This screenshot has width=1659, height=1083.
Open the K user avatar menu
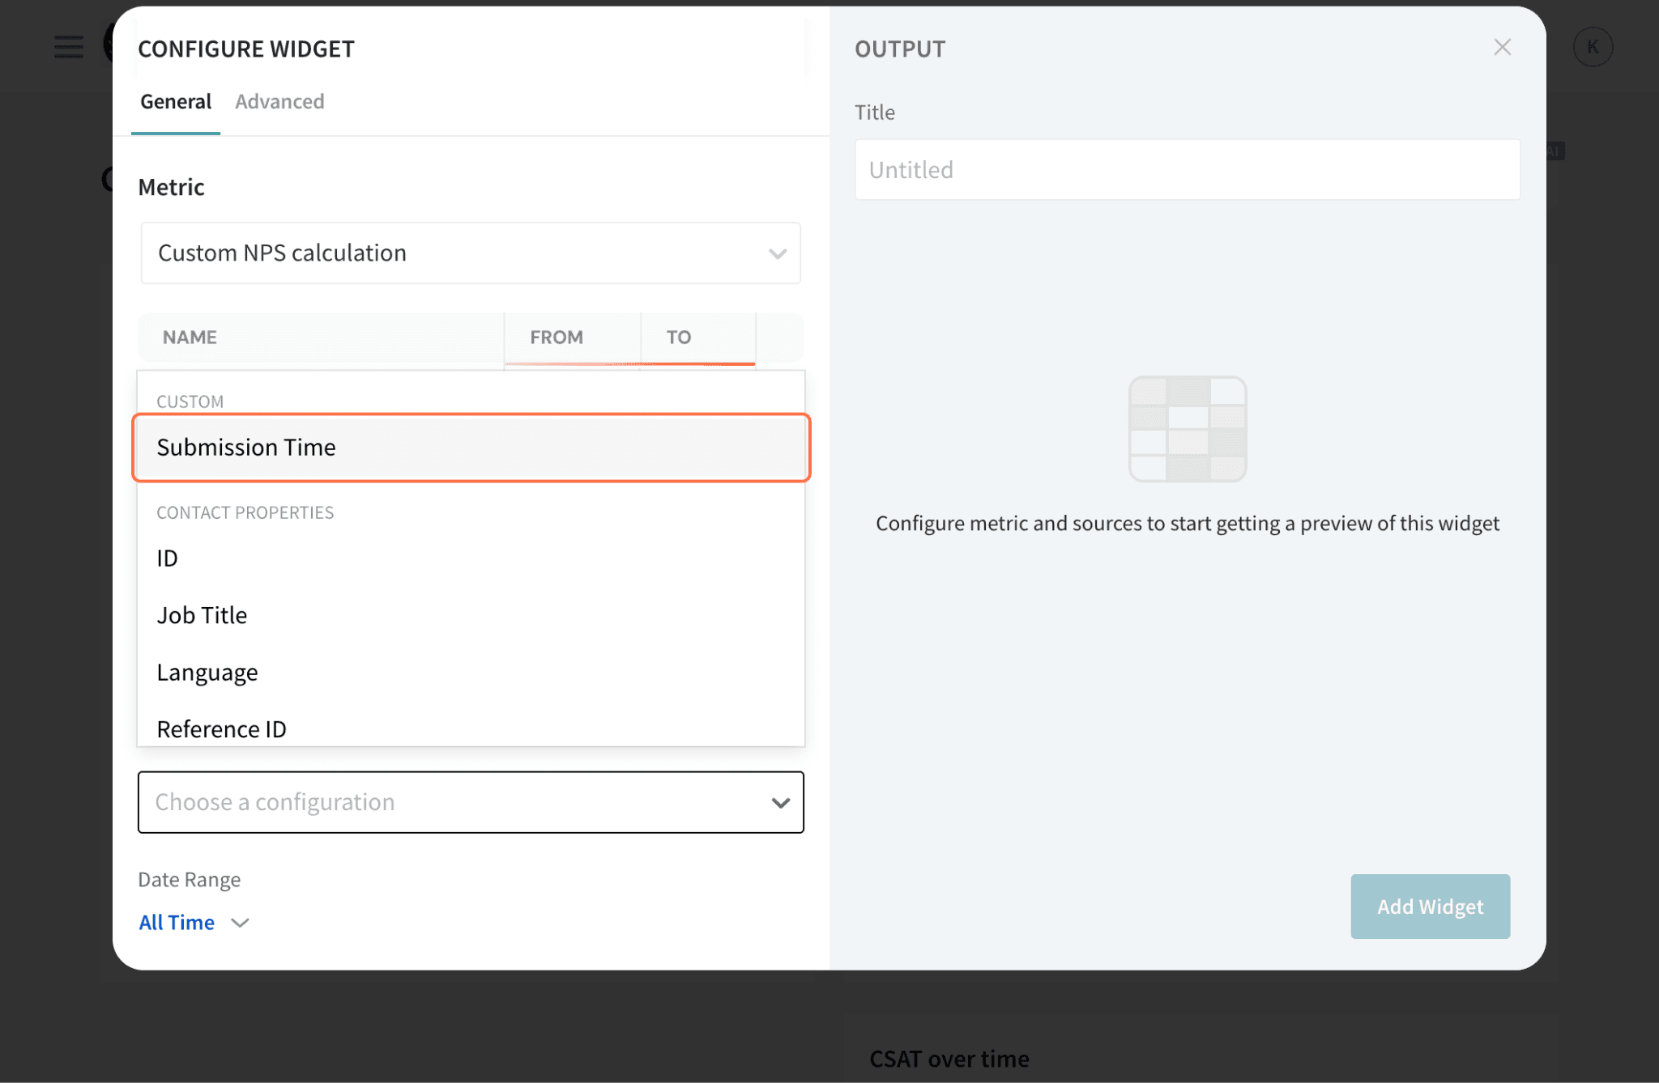click(1592, 48)
